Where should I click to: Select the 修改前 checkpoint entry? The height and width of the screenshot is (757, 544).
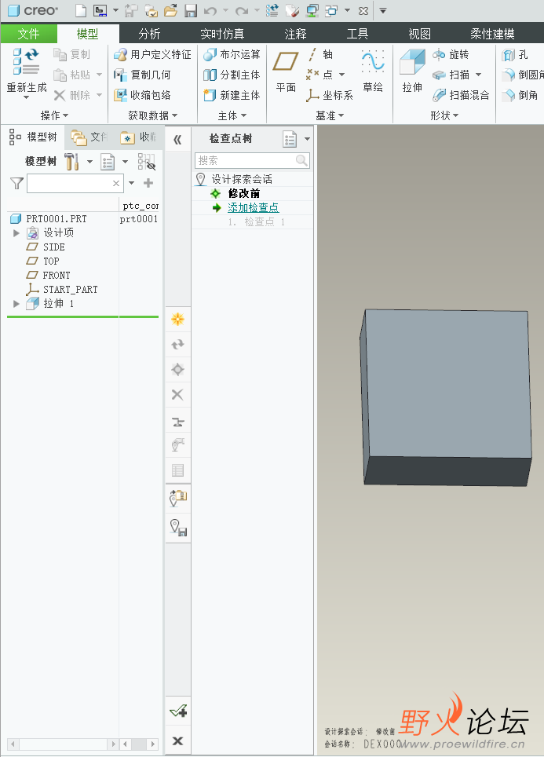[x=244, y=194]
